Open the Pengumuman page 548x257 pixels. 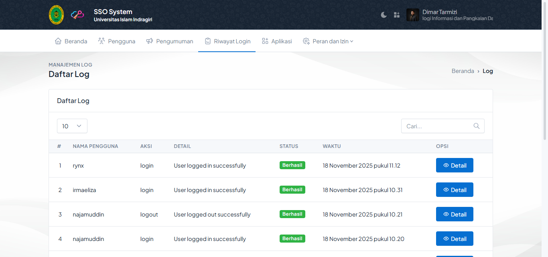[x=170, y=41]
